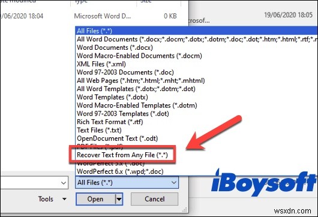
Task: Select XML Files (*.xml) option
Action: [x=196, y=64]
